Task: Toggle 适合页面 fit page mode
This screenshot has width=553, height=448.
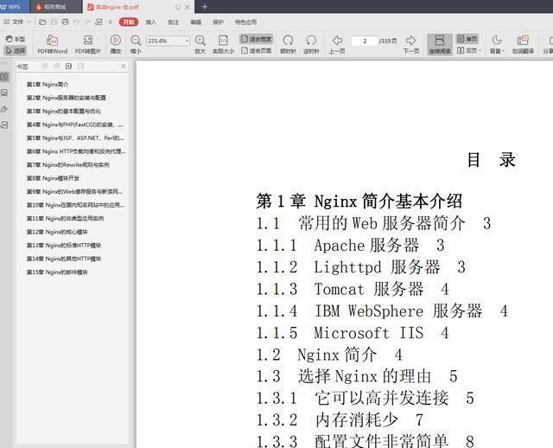Action: point(257,50)
